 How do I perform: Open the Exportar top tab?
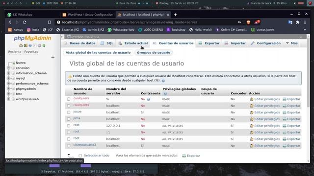coord(209,43)
